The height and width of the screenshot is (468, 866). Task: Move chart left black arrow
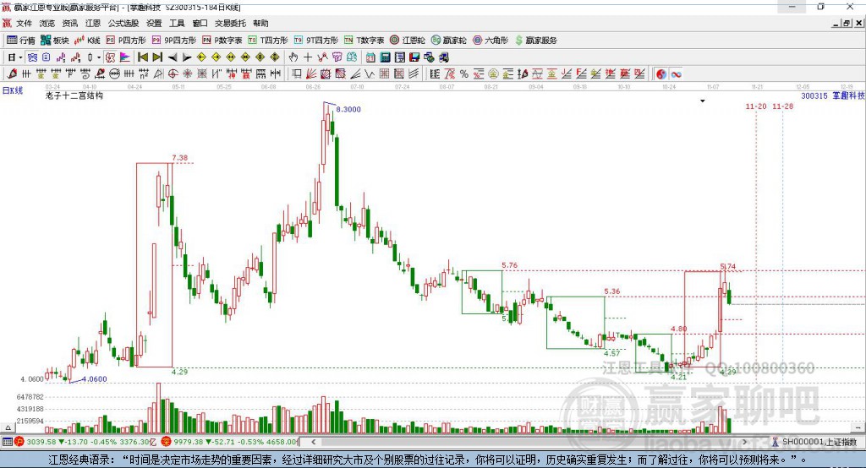point(173,57)
